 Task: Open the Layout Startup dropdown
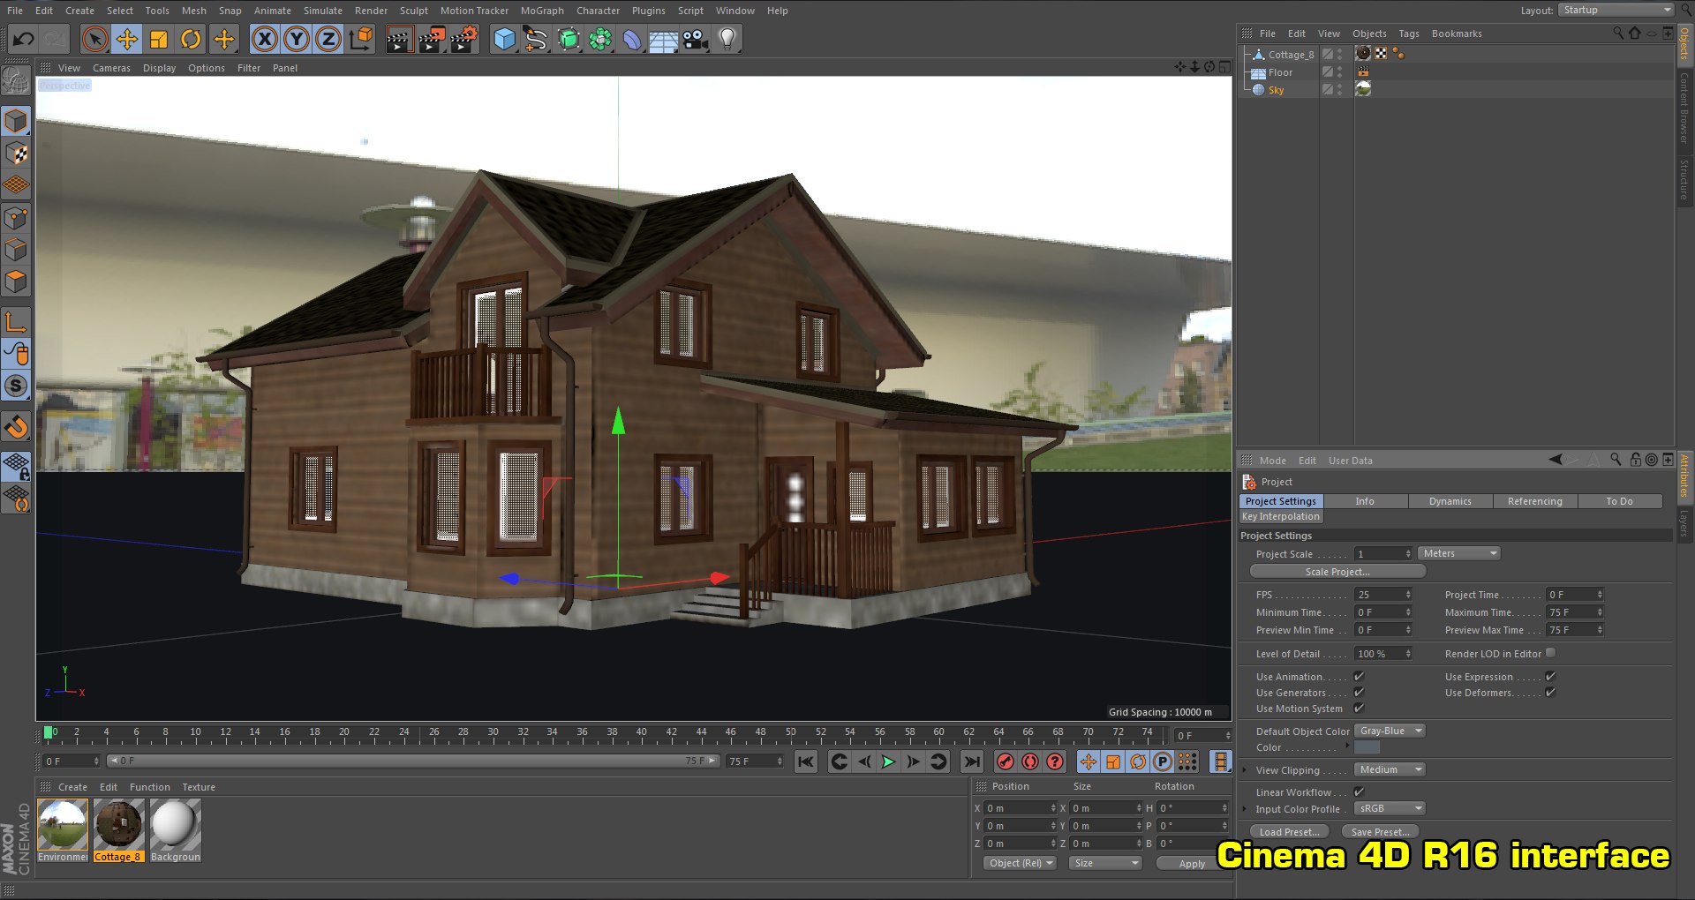click(x=1616, y=10)
